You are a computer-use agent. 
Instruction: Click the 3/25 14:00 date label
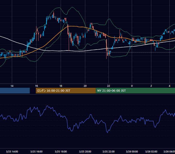tap(12, 151)
